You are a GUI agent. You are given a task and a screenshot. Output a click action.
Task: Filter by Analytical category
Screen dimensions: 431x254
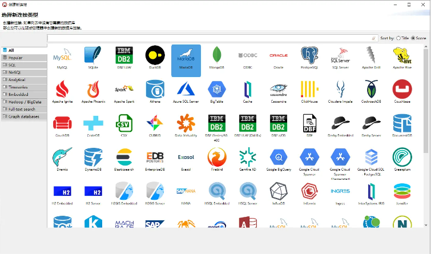pos(24,80)
